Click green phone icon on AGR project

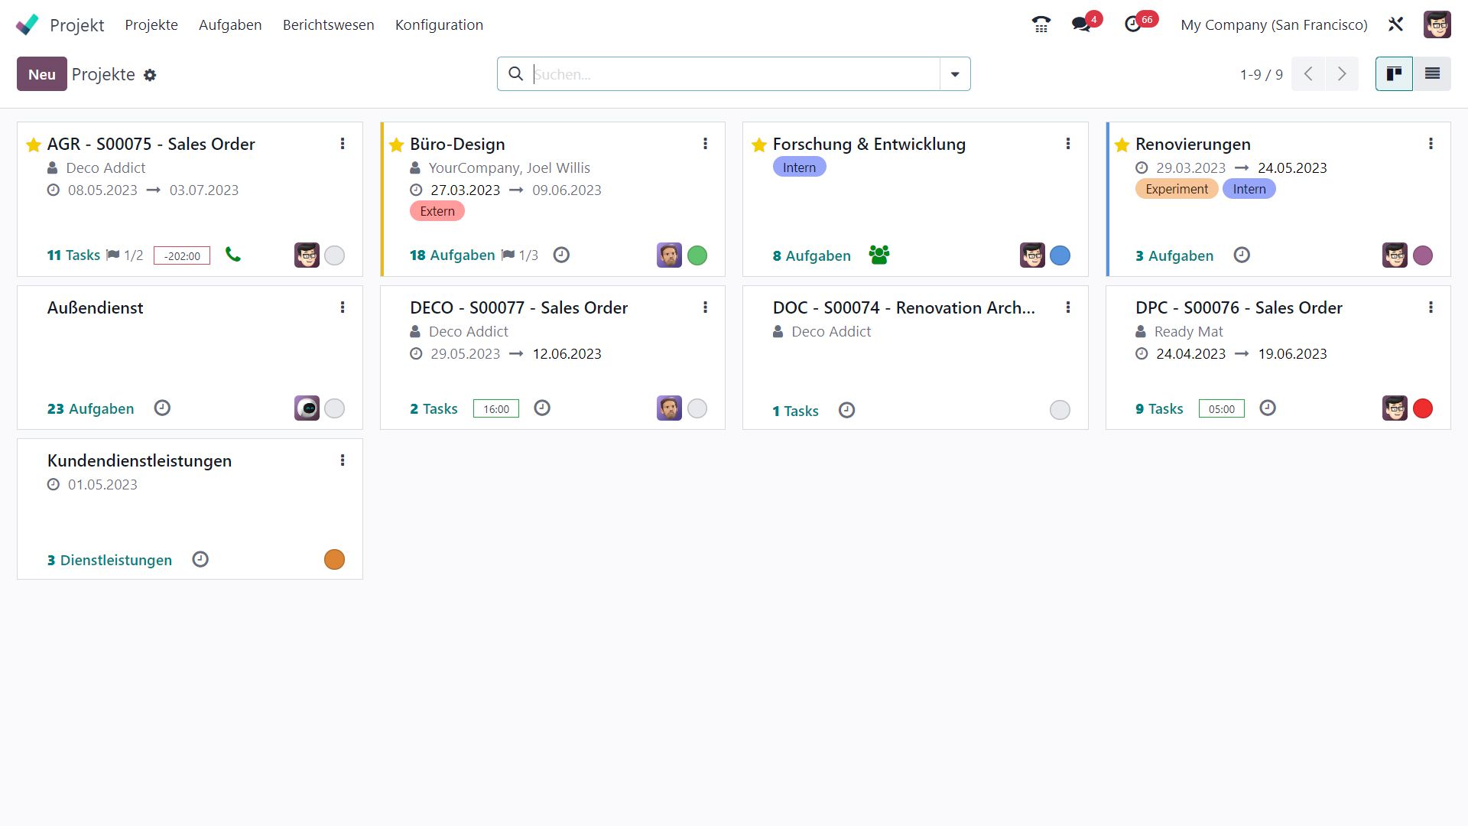click(233, 255)
